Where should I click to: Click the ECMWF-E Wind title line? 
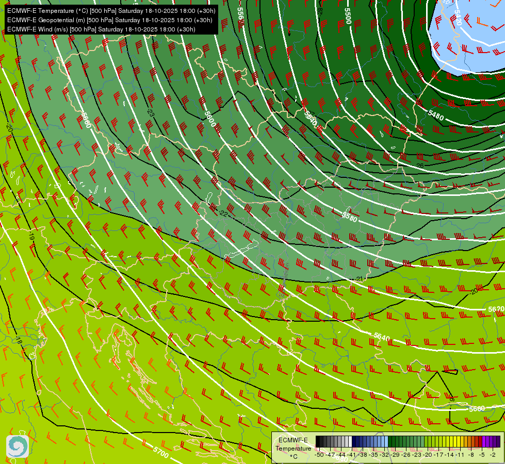(x=101, y=29)
